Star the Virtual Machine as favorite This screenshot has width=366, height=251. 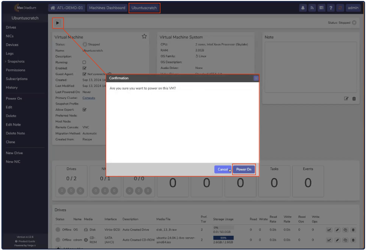(x=144, y=36)
